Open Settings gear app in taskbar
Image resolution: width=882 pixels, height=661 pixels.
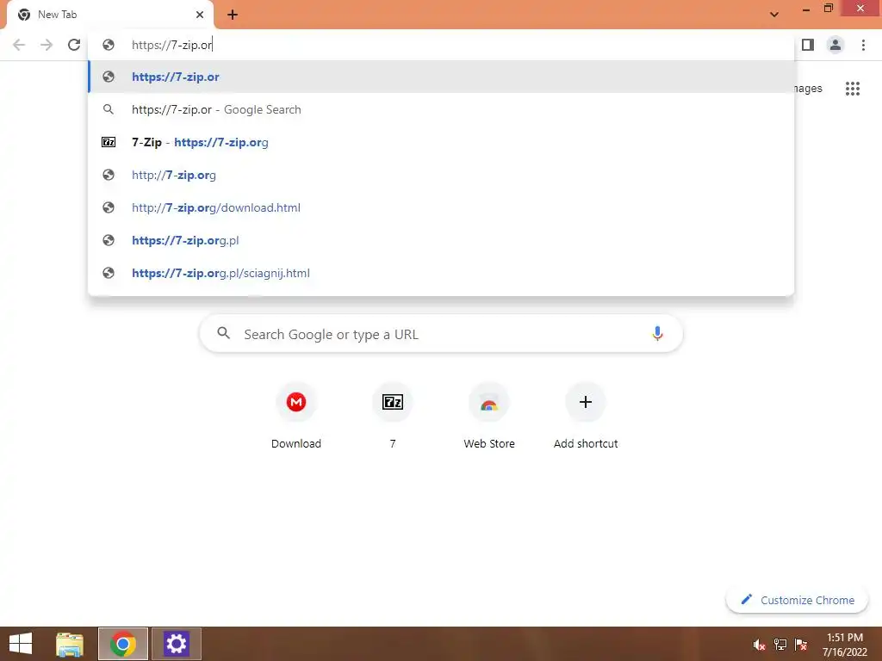tap(176, 644)
